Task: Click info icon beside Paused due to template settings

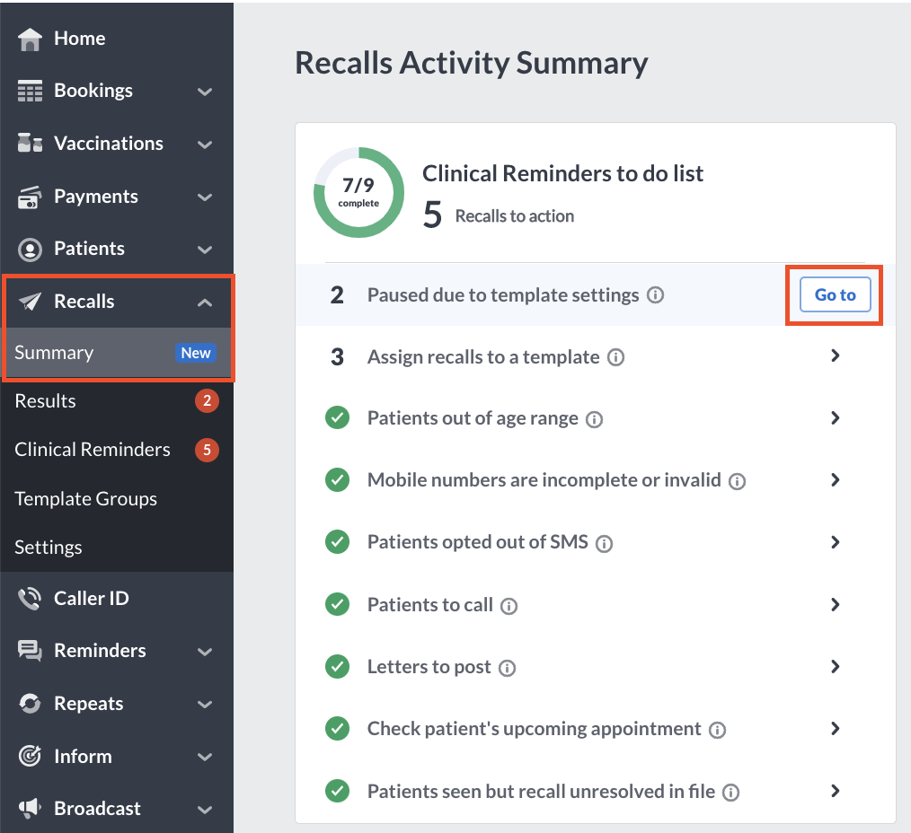Action: tap(655, 295)
